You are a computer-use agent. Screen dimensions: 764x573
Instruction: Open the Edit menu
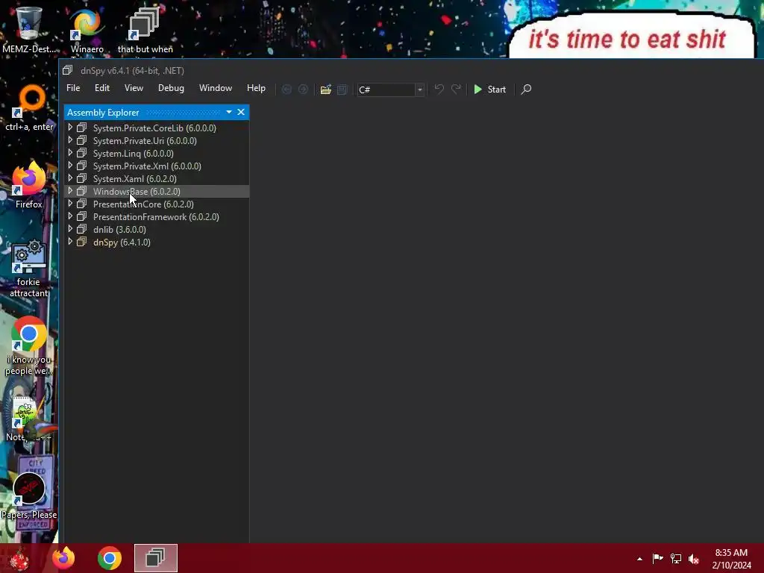(101, 88)
